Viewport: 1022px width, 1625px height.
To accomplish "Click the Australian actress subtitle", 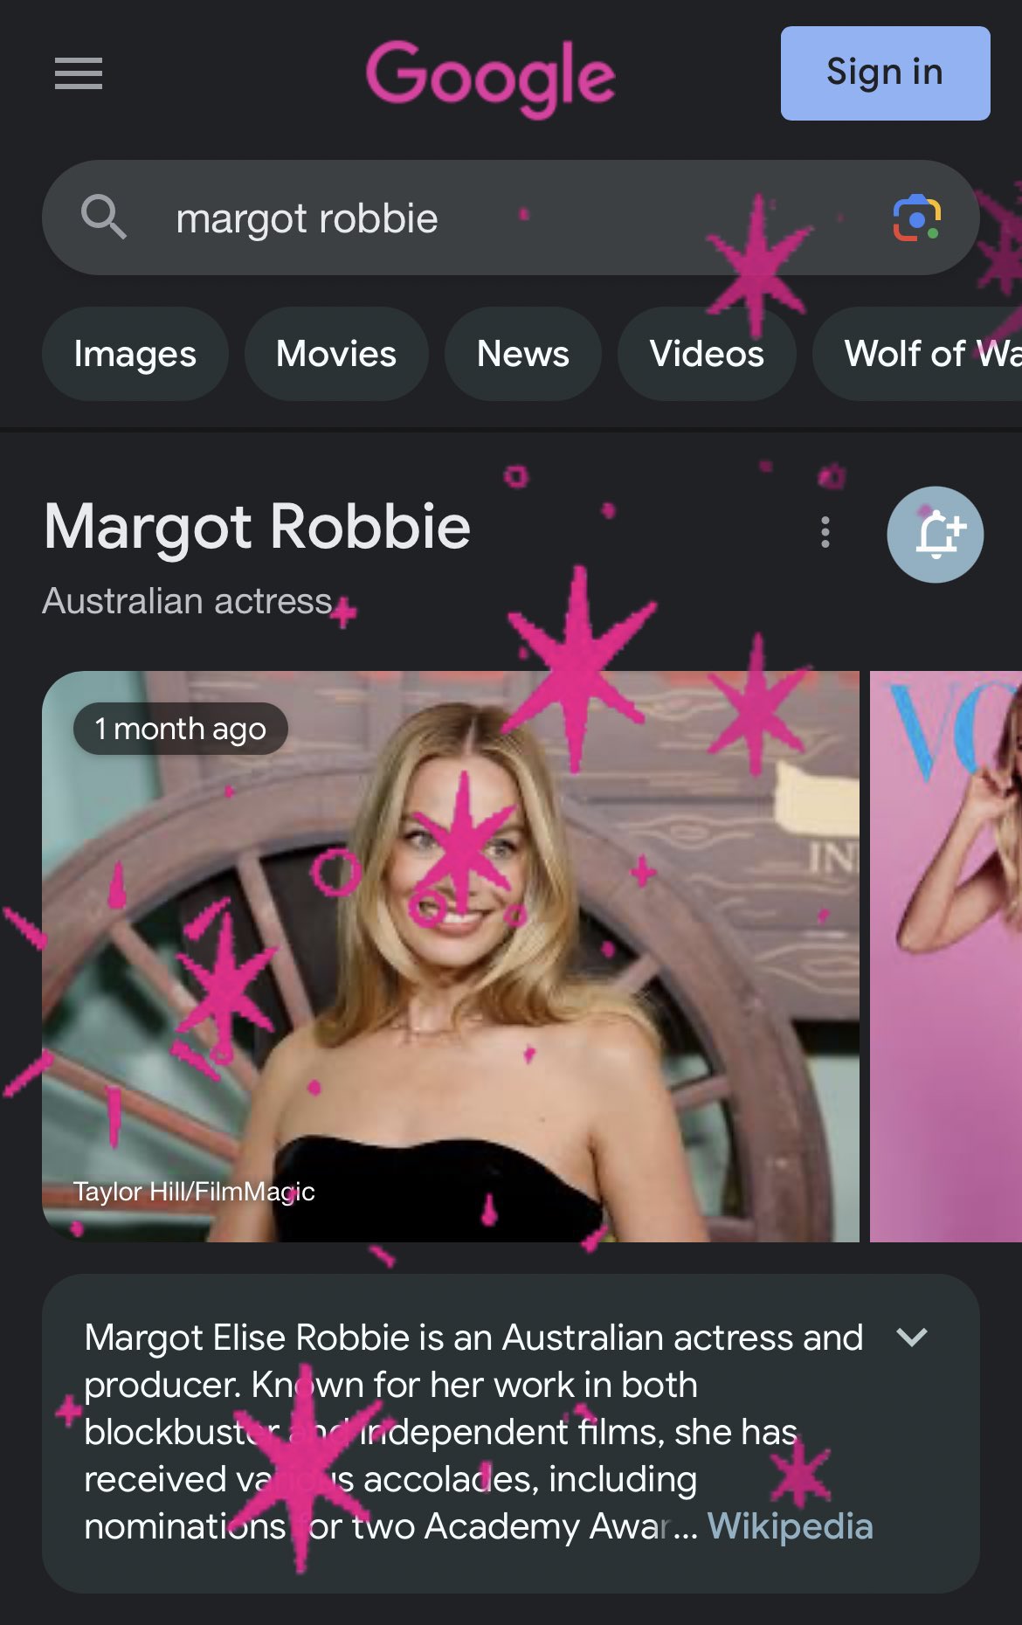I will pos(188,601).
